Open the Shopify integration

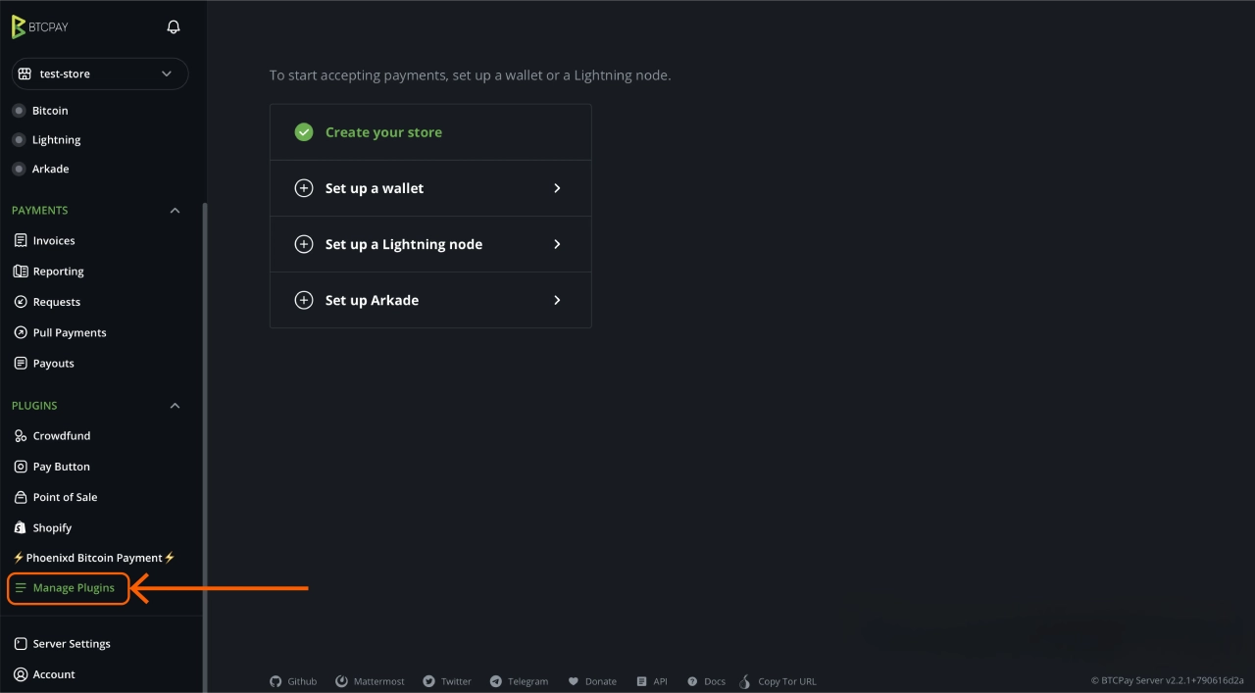click(49, 527)
